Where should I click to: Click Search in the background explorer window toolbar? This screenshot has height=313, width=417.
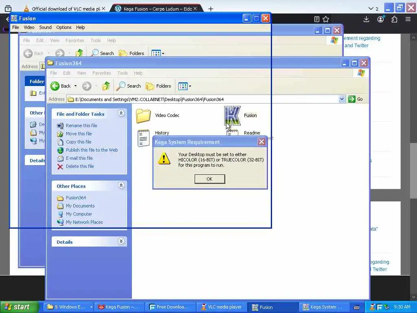[x=102, y=53]
